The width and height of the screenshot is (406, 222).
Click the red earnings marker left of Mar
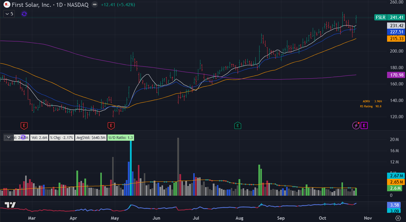(24, 126)
